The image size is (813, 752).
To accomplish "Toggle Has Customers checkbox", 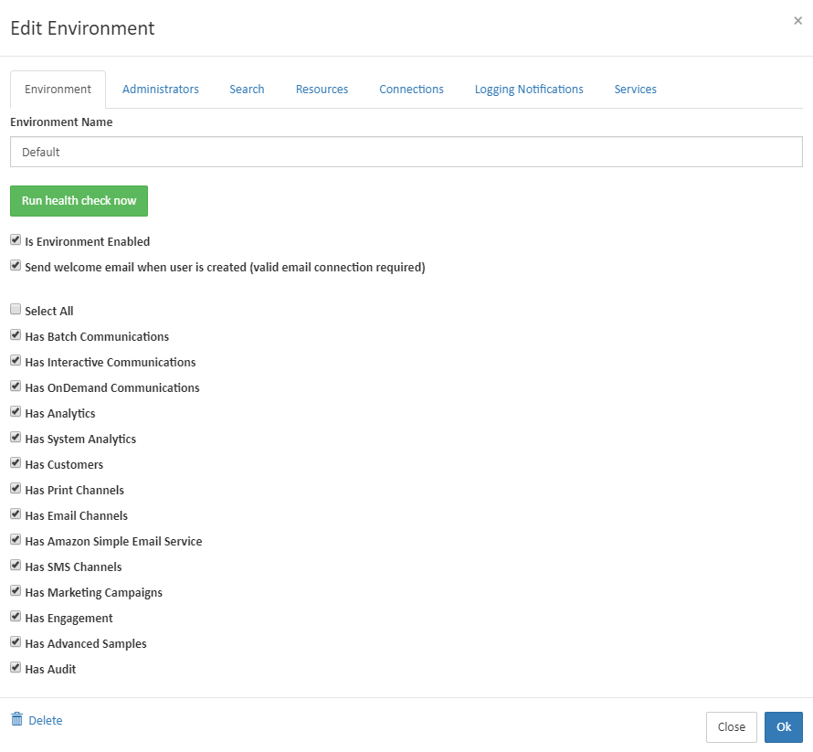I will click(16, 462).
